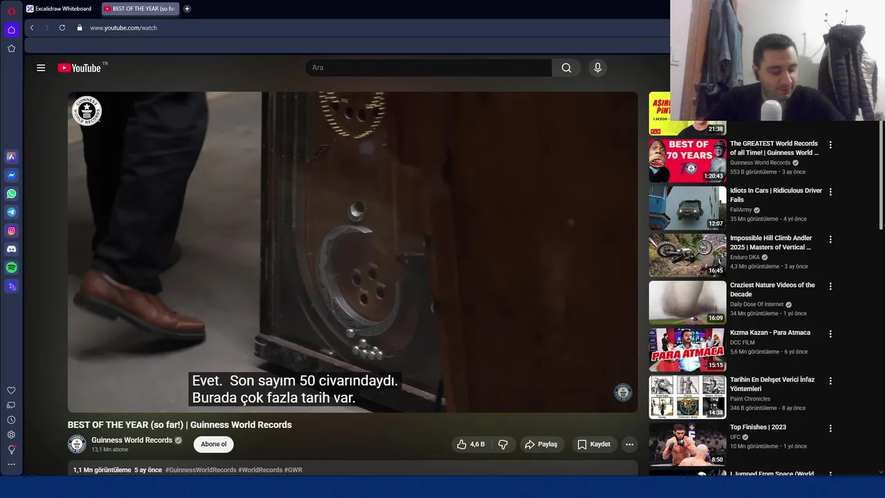Switch to the Excalidraw Whiteboard tab

click(59, 9)
